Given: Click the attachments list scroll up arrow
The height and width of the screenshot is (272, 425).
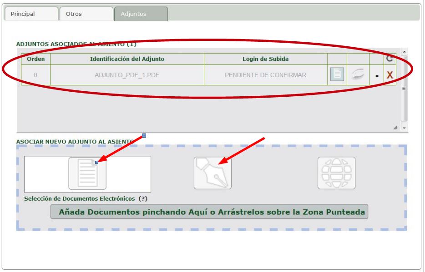Looking at the screenshot, I should click(x=404, y=52).
